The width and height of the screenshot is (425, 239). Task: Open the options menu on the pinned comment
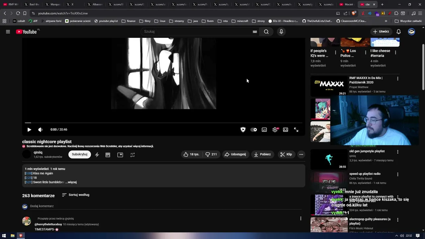(x=301, y=218)
